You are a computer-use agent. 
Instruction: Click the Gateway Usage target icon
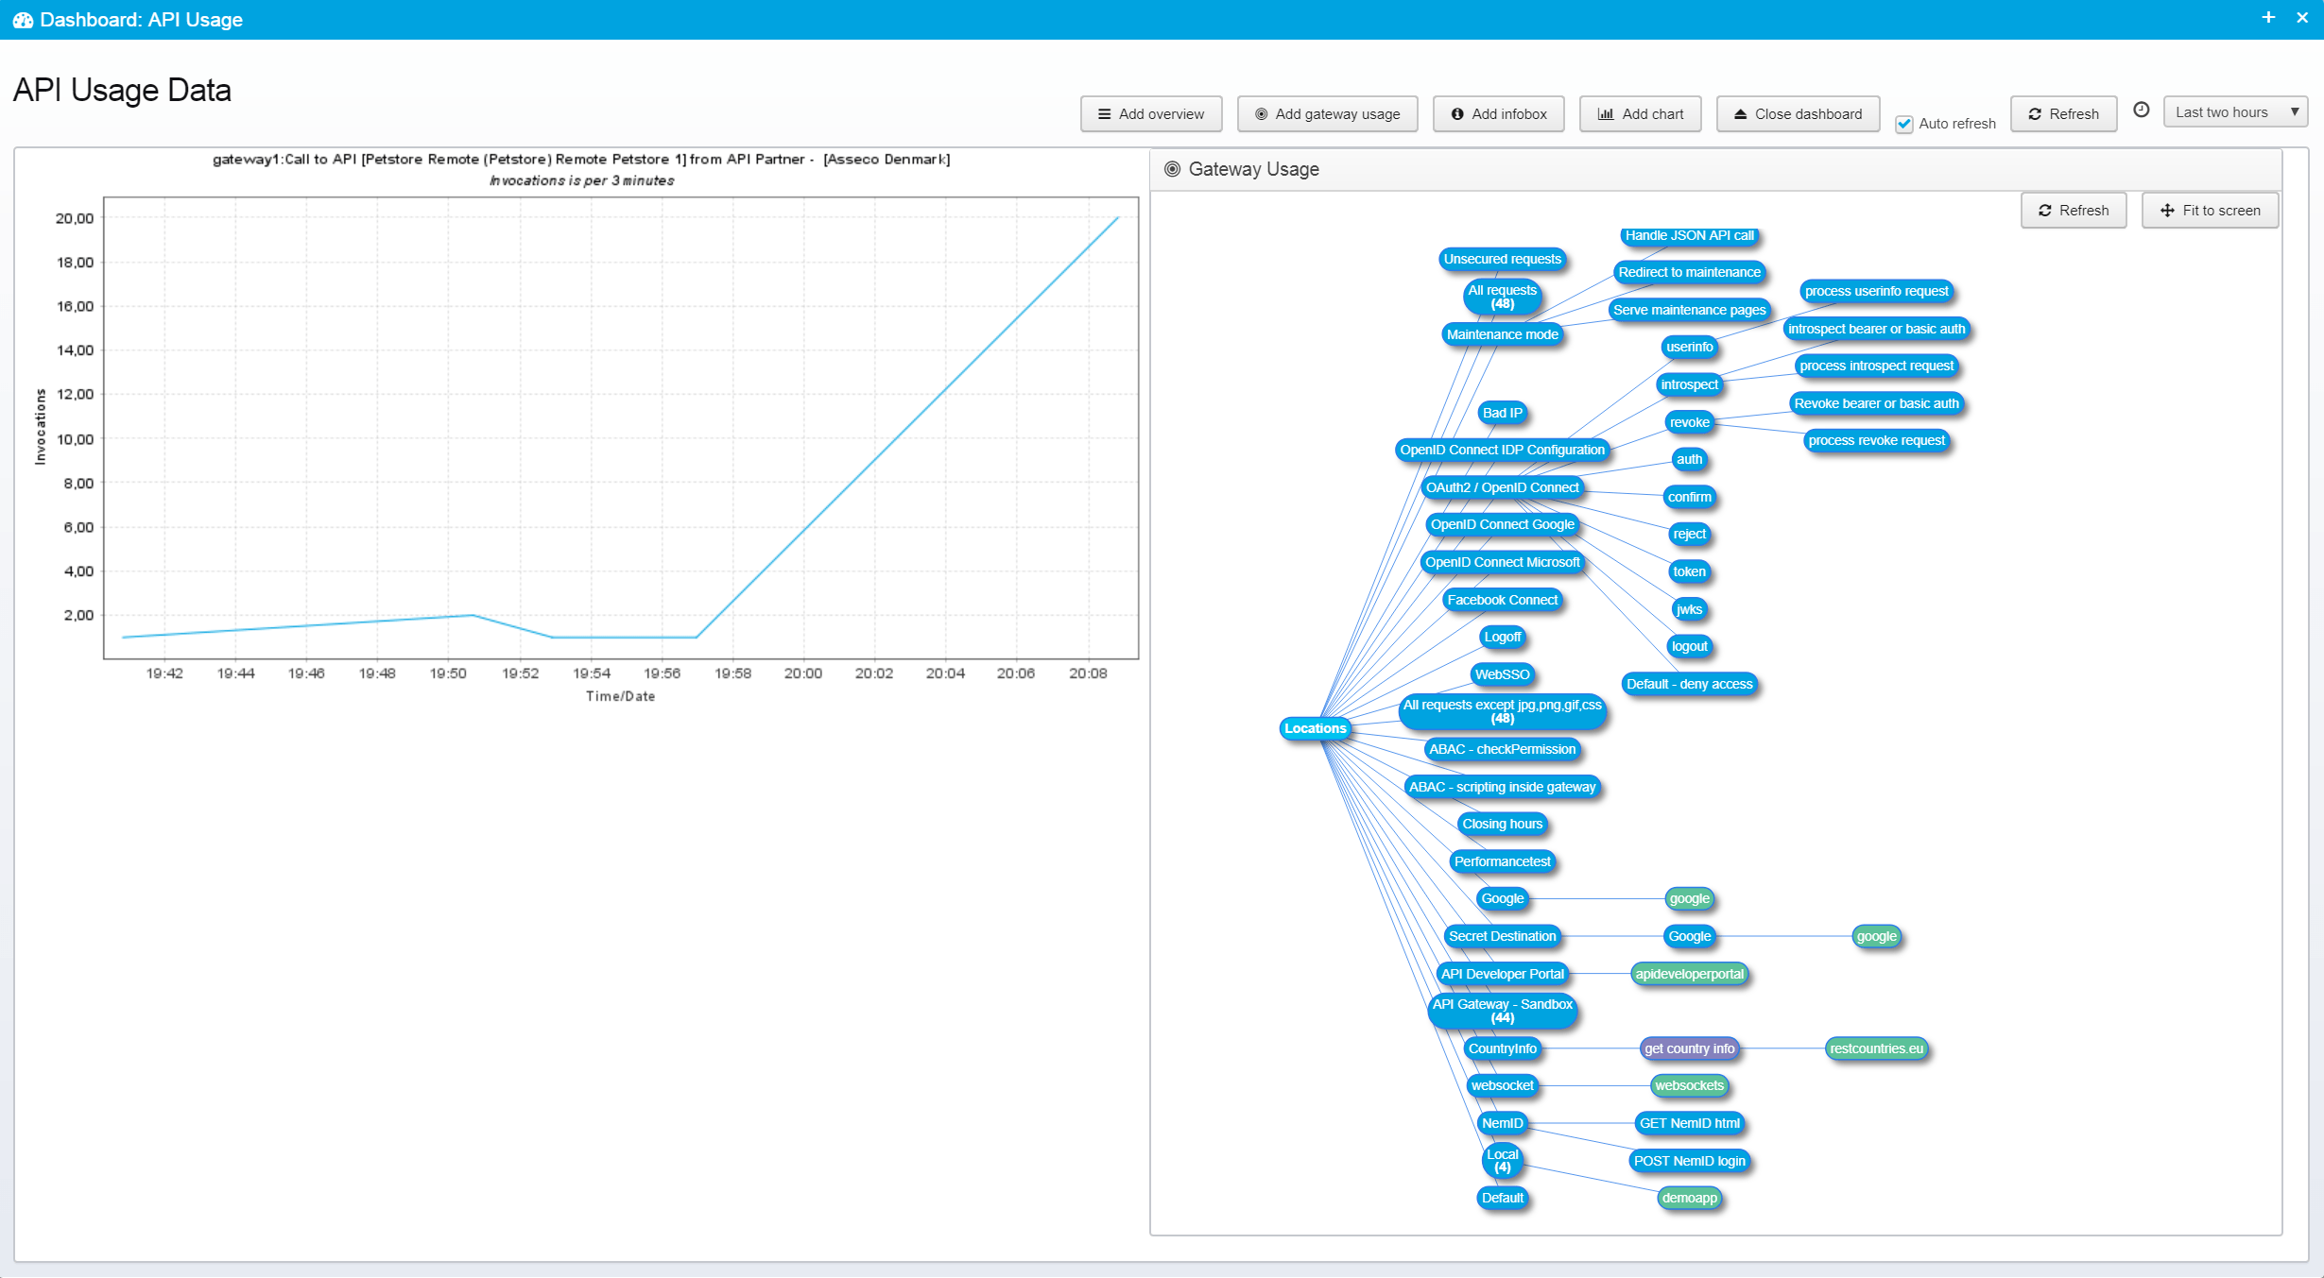[x=1172, y=169]
